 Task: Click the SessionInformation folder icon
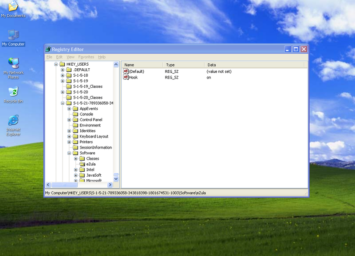pos(75,147)
